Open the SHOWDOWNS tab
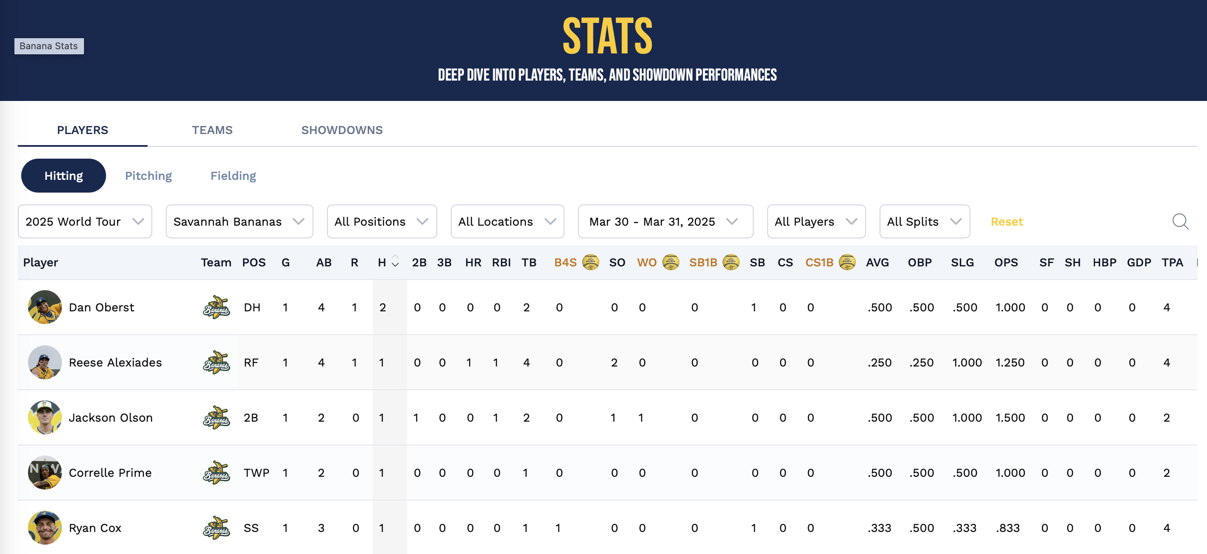This screenshot has width=1207, height=554. click(x=341, y=130)
